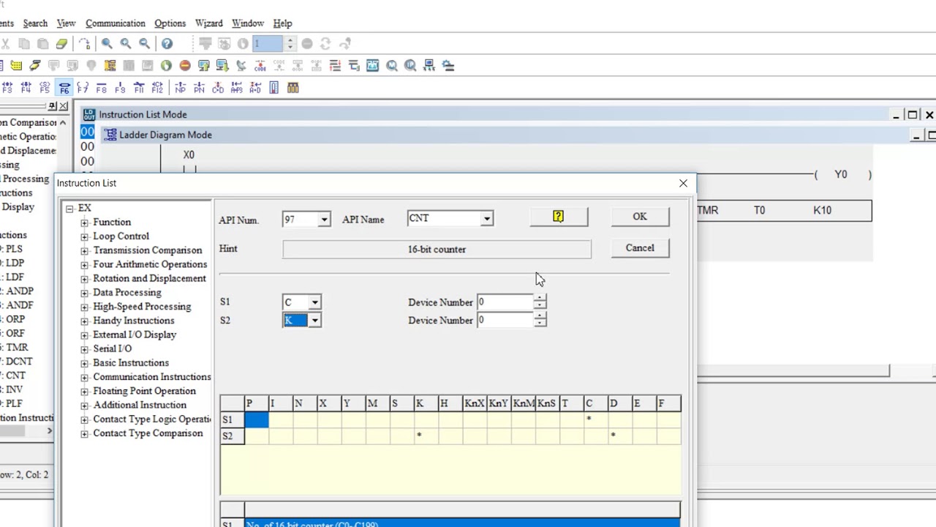Viewport: 936px width, 527px height.
Task: Click the yellow grid icon in second toolbar
Action: [x=16, y=66]
